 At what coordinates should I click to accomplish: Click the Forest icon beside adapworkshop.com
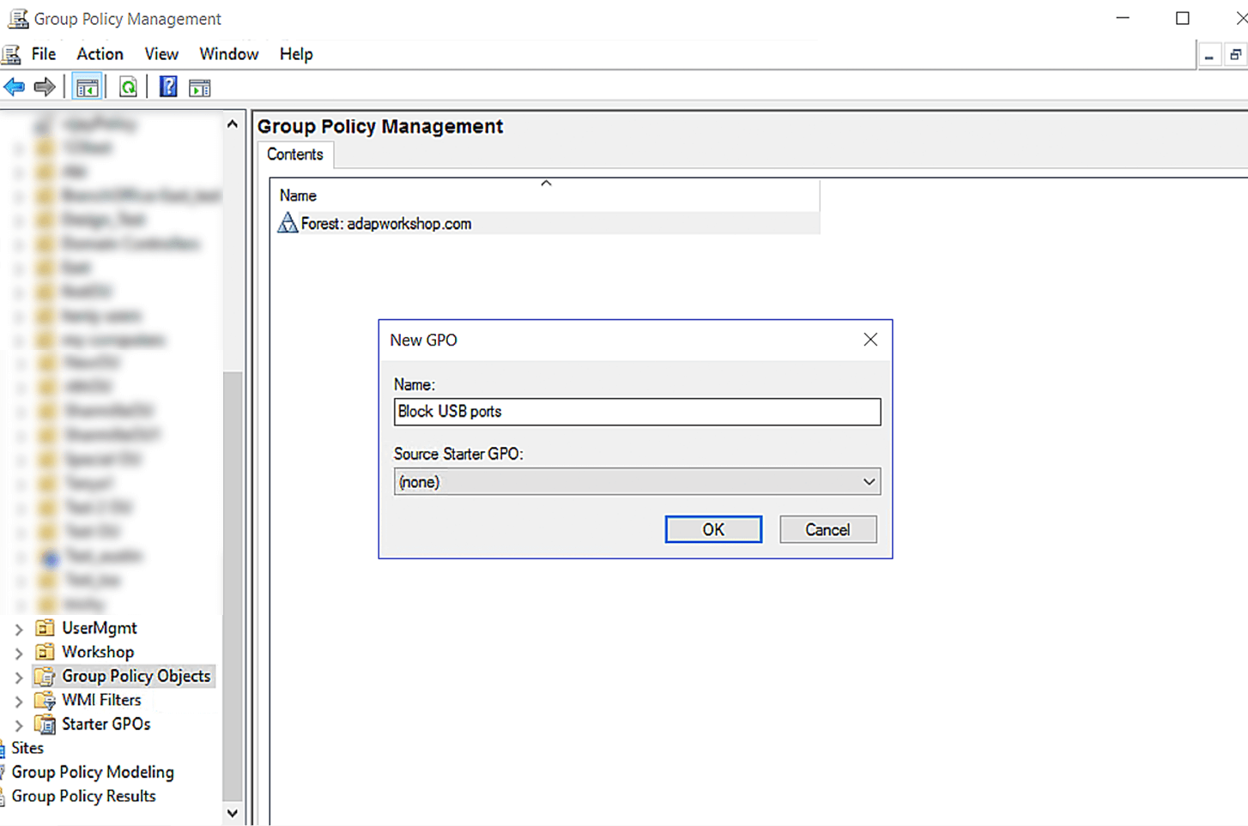[x=288, y=223]
